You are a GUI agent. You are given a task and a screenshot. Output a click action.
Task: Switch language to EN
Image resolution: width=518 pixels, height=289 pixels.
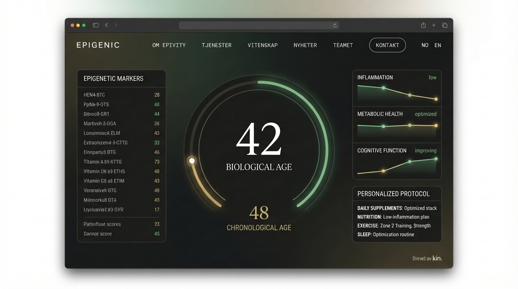[x=438, y=45]
